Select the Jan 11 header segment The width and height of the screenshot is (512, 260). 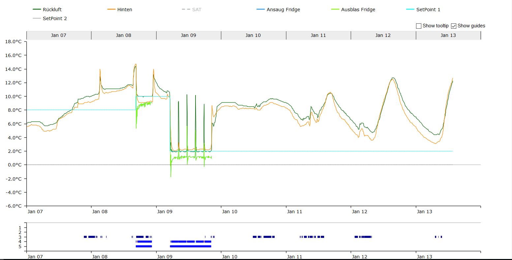point(318,35)
